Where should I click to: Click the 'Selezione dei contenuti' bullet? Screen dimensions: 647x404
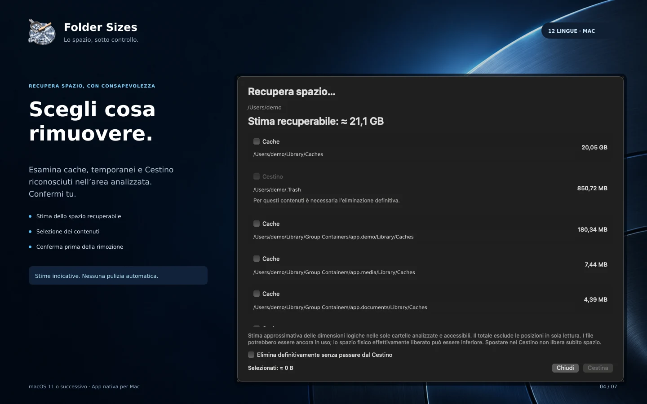(68, 232)
